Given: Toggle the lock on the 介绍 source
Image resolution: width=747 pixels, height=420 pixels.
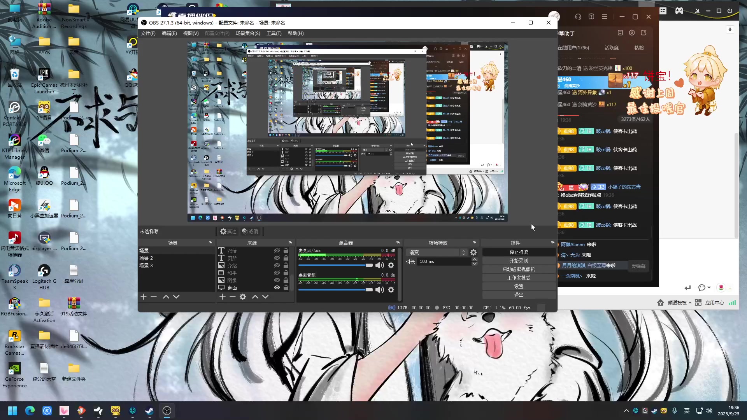Looking at the screenshot, I should pyautogui.click(x=286, y=266).
